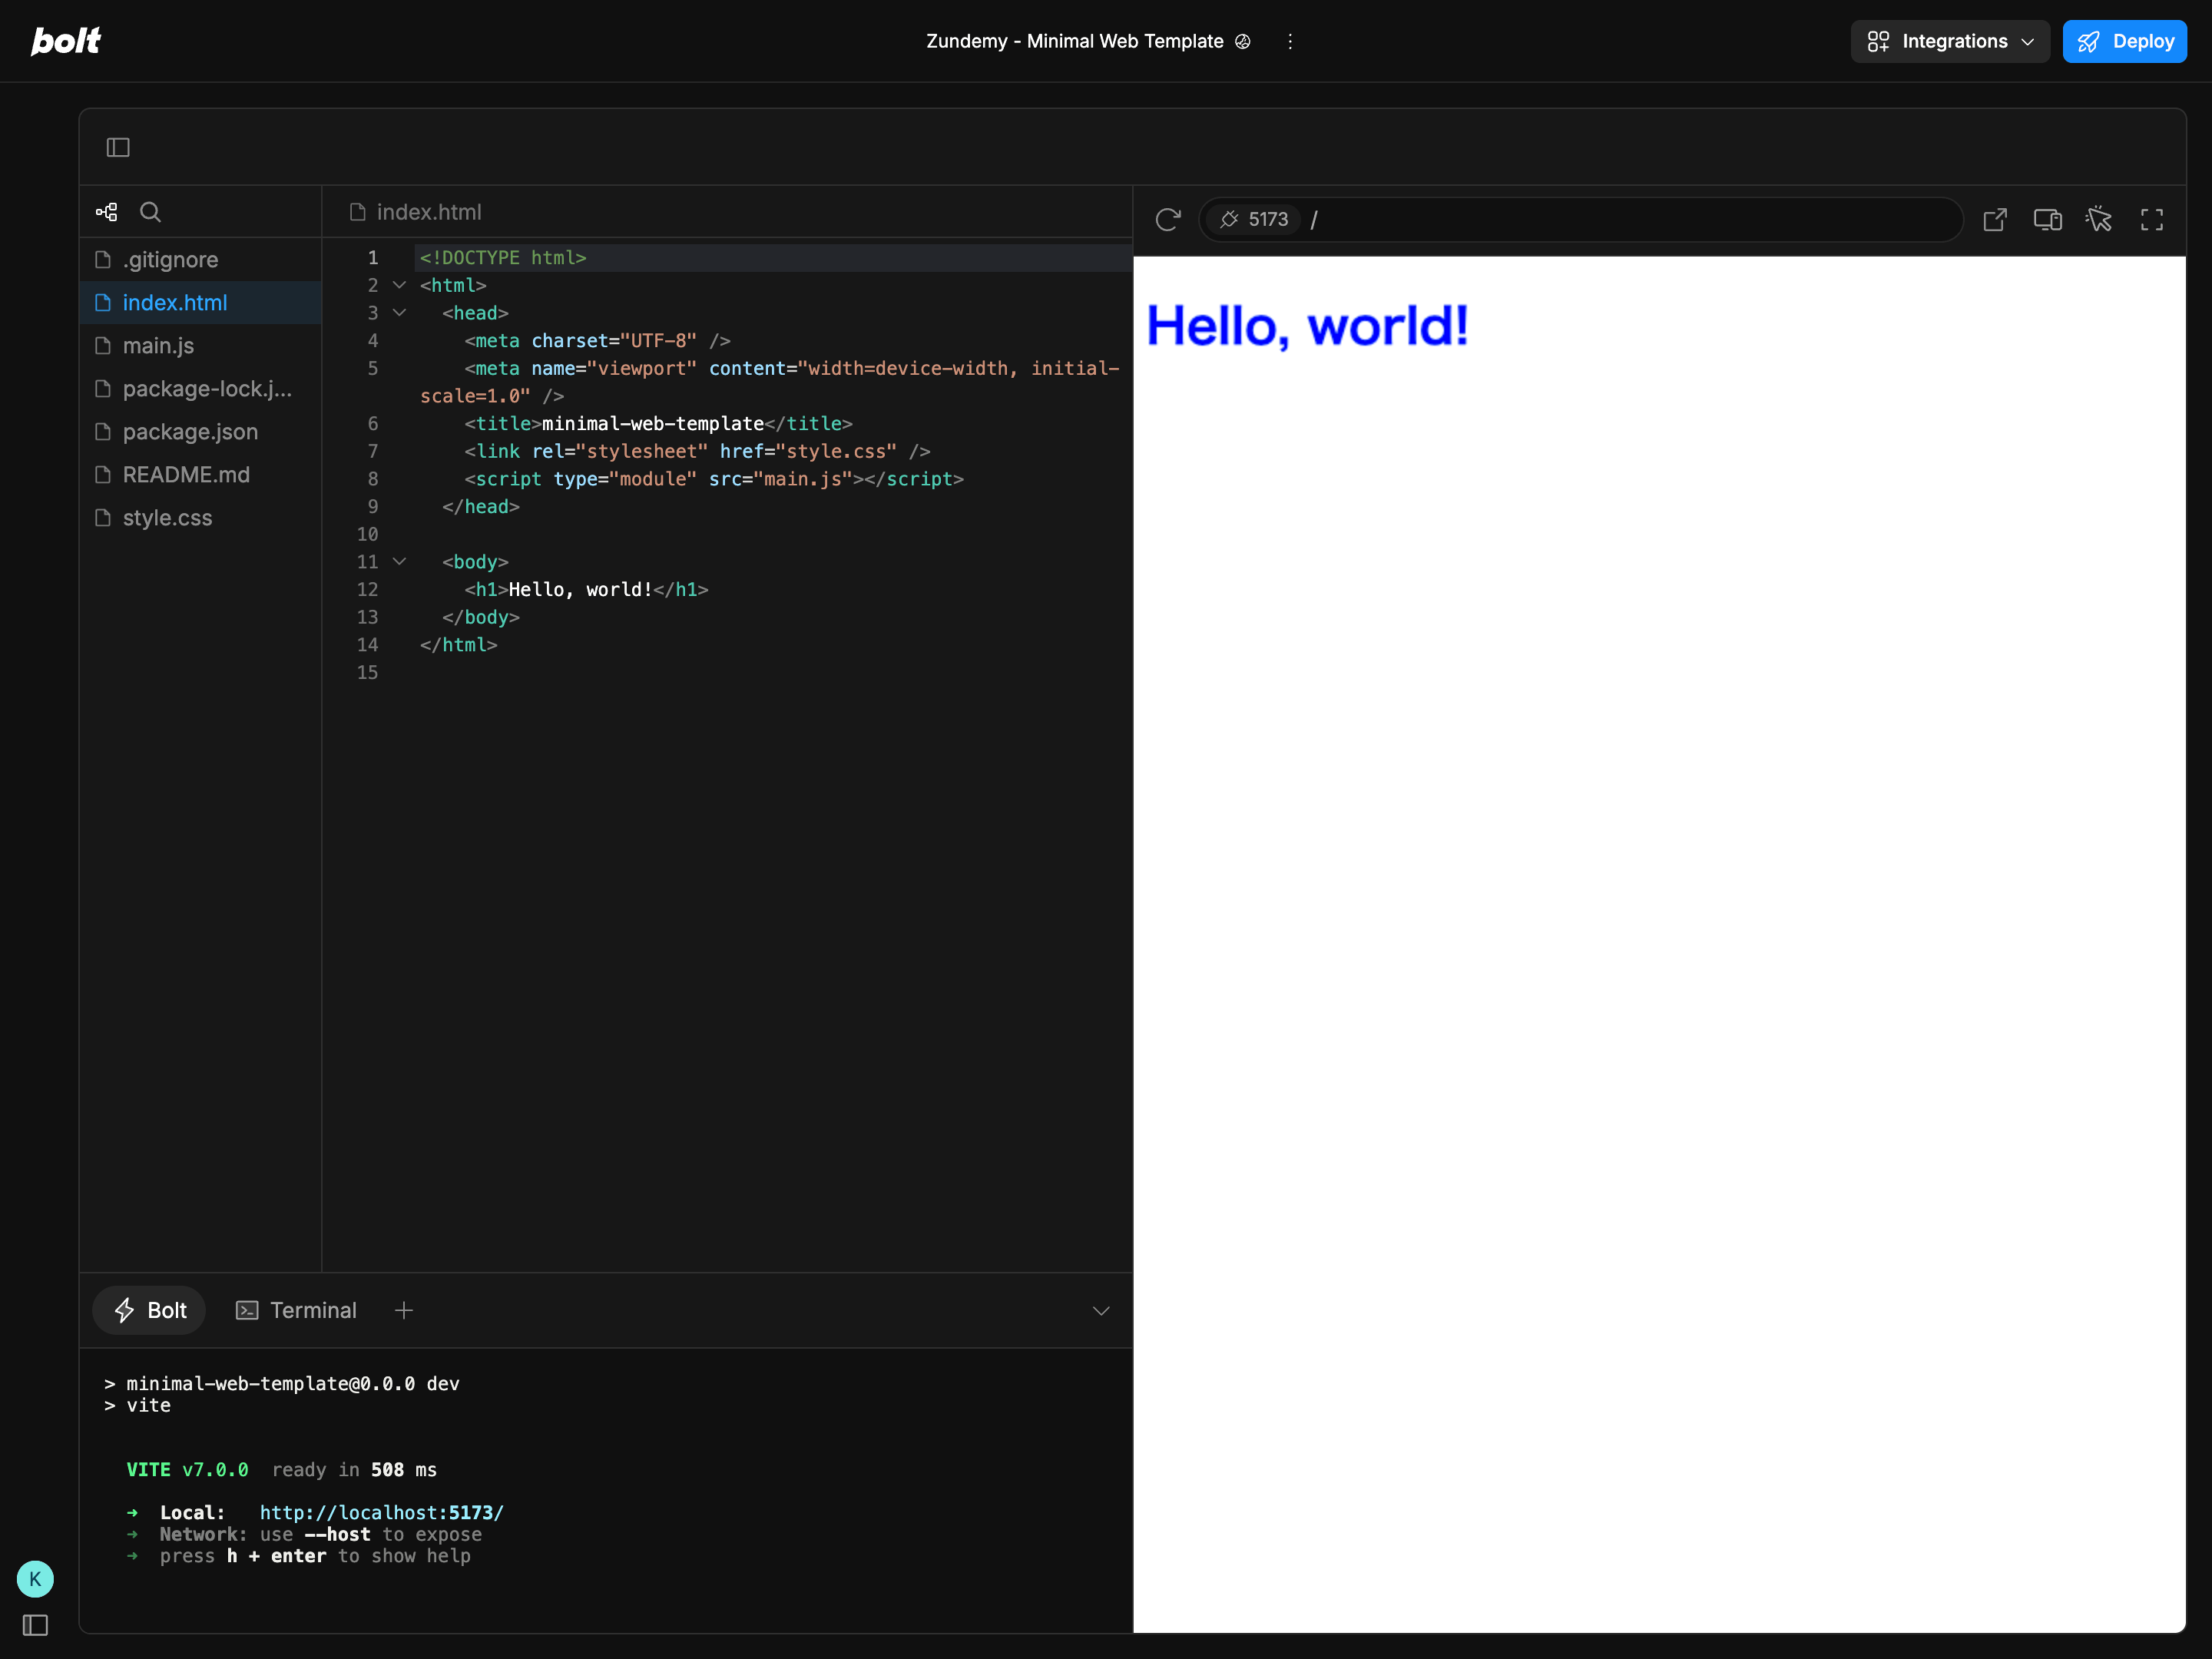Collapse the body tag fold arrow
Image resolution: width=2212 pixels, height=1659 pixels.
point(399,562)
